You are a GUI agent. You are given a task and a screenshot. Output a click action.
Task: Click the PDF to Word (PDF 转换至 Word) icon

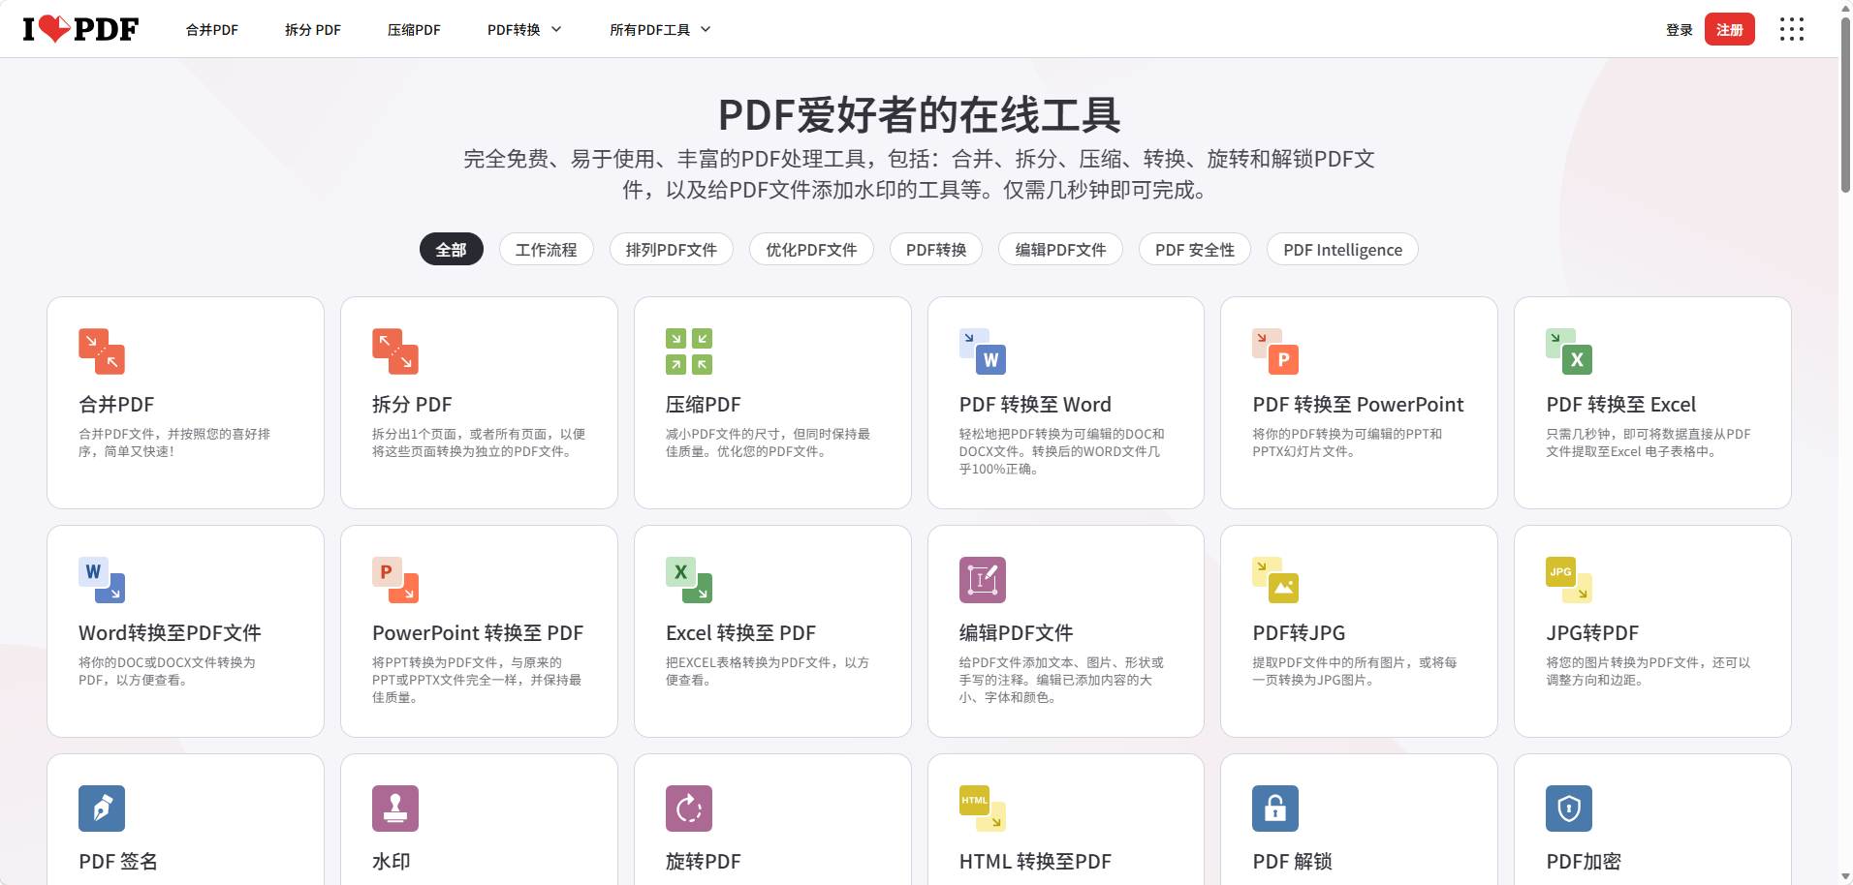983,351
